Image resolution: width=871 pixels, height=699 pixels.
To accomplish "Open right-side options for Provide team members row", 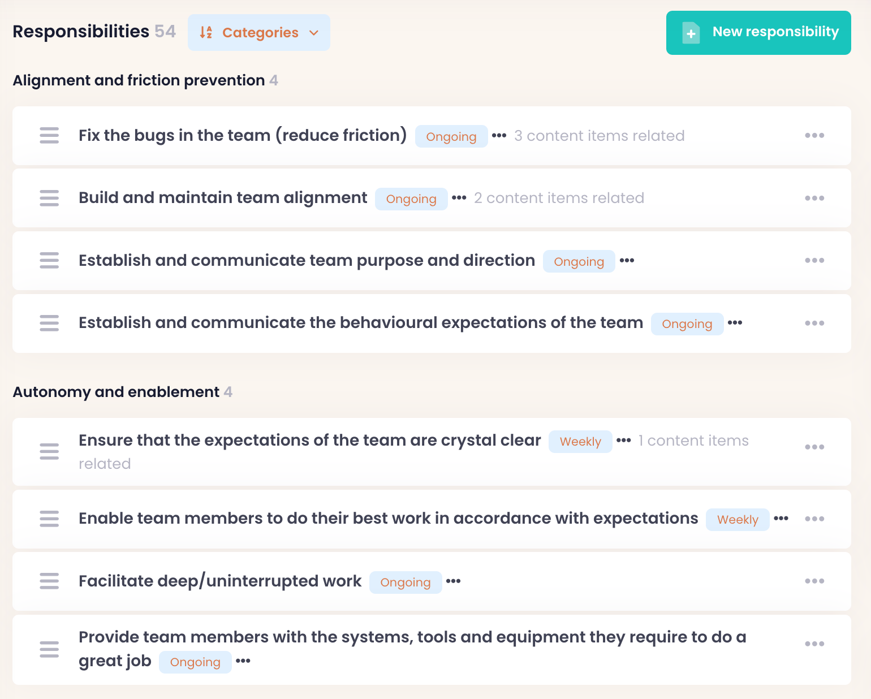I will 814,644.
